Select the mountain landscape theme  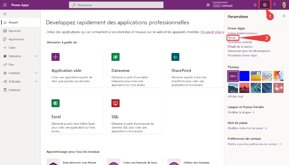(233, 88)
